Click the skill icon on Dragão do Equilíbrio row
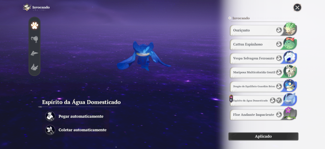 [x=279, y=86]
